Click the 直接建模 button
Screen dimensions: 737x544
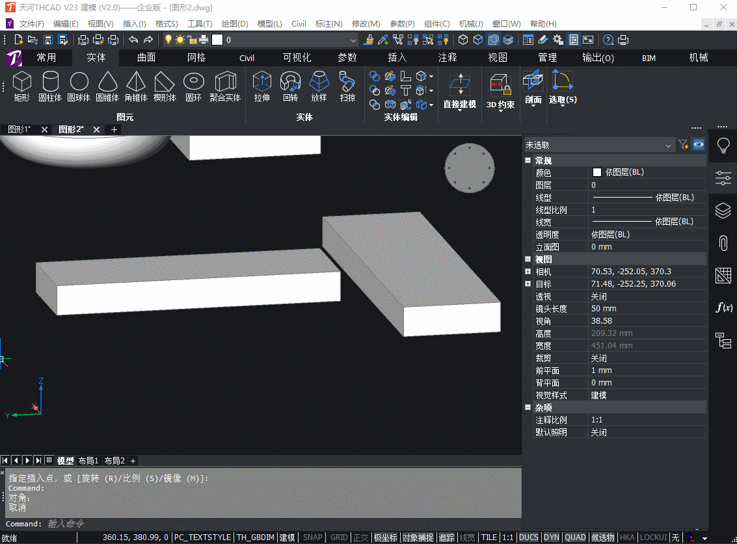[460, 91]
